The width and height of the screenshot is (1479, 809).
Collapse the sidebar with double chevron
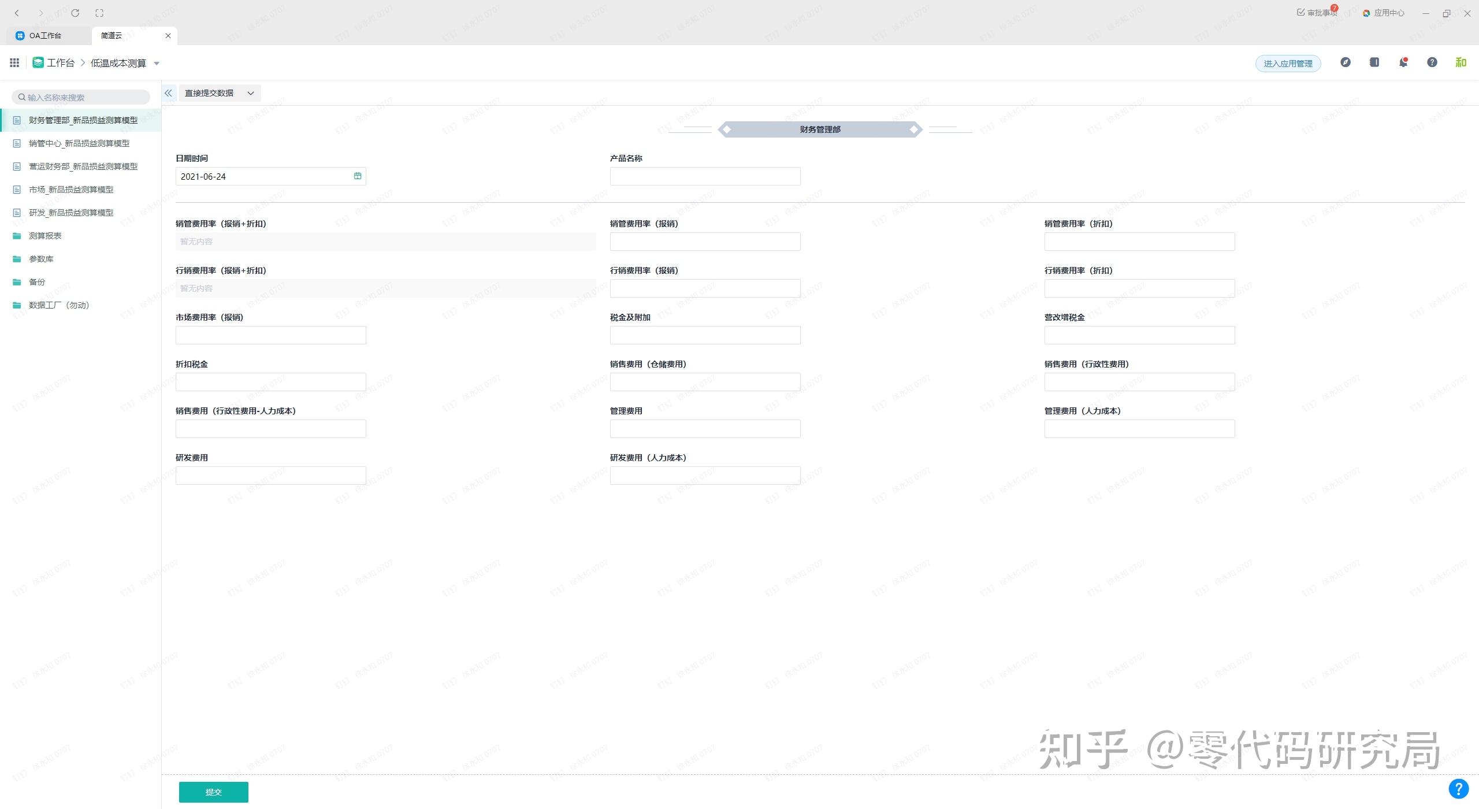[x=168, y=93]
